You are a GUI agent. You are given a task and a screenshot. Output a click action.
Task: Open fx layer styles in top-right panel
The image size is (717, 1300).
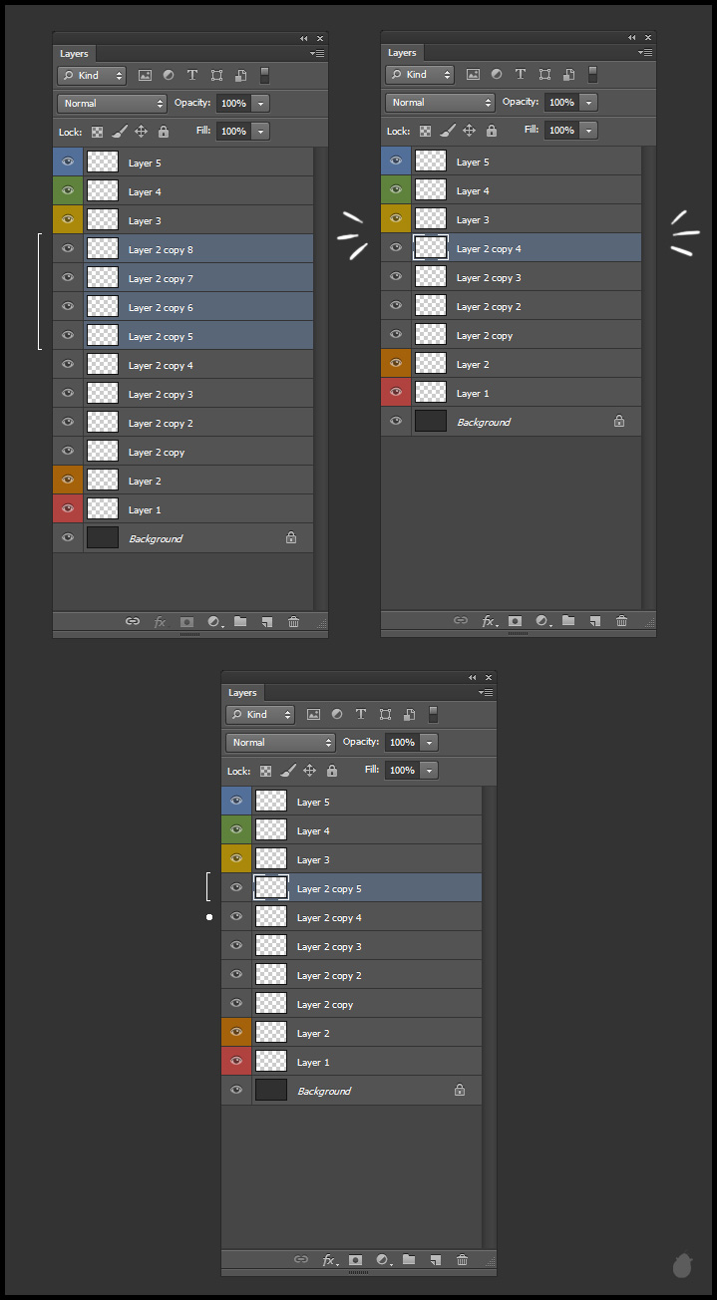coord(488,620)
